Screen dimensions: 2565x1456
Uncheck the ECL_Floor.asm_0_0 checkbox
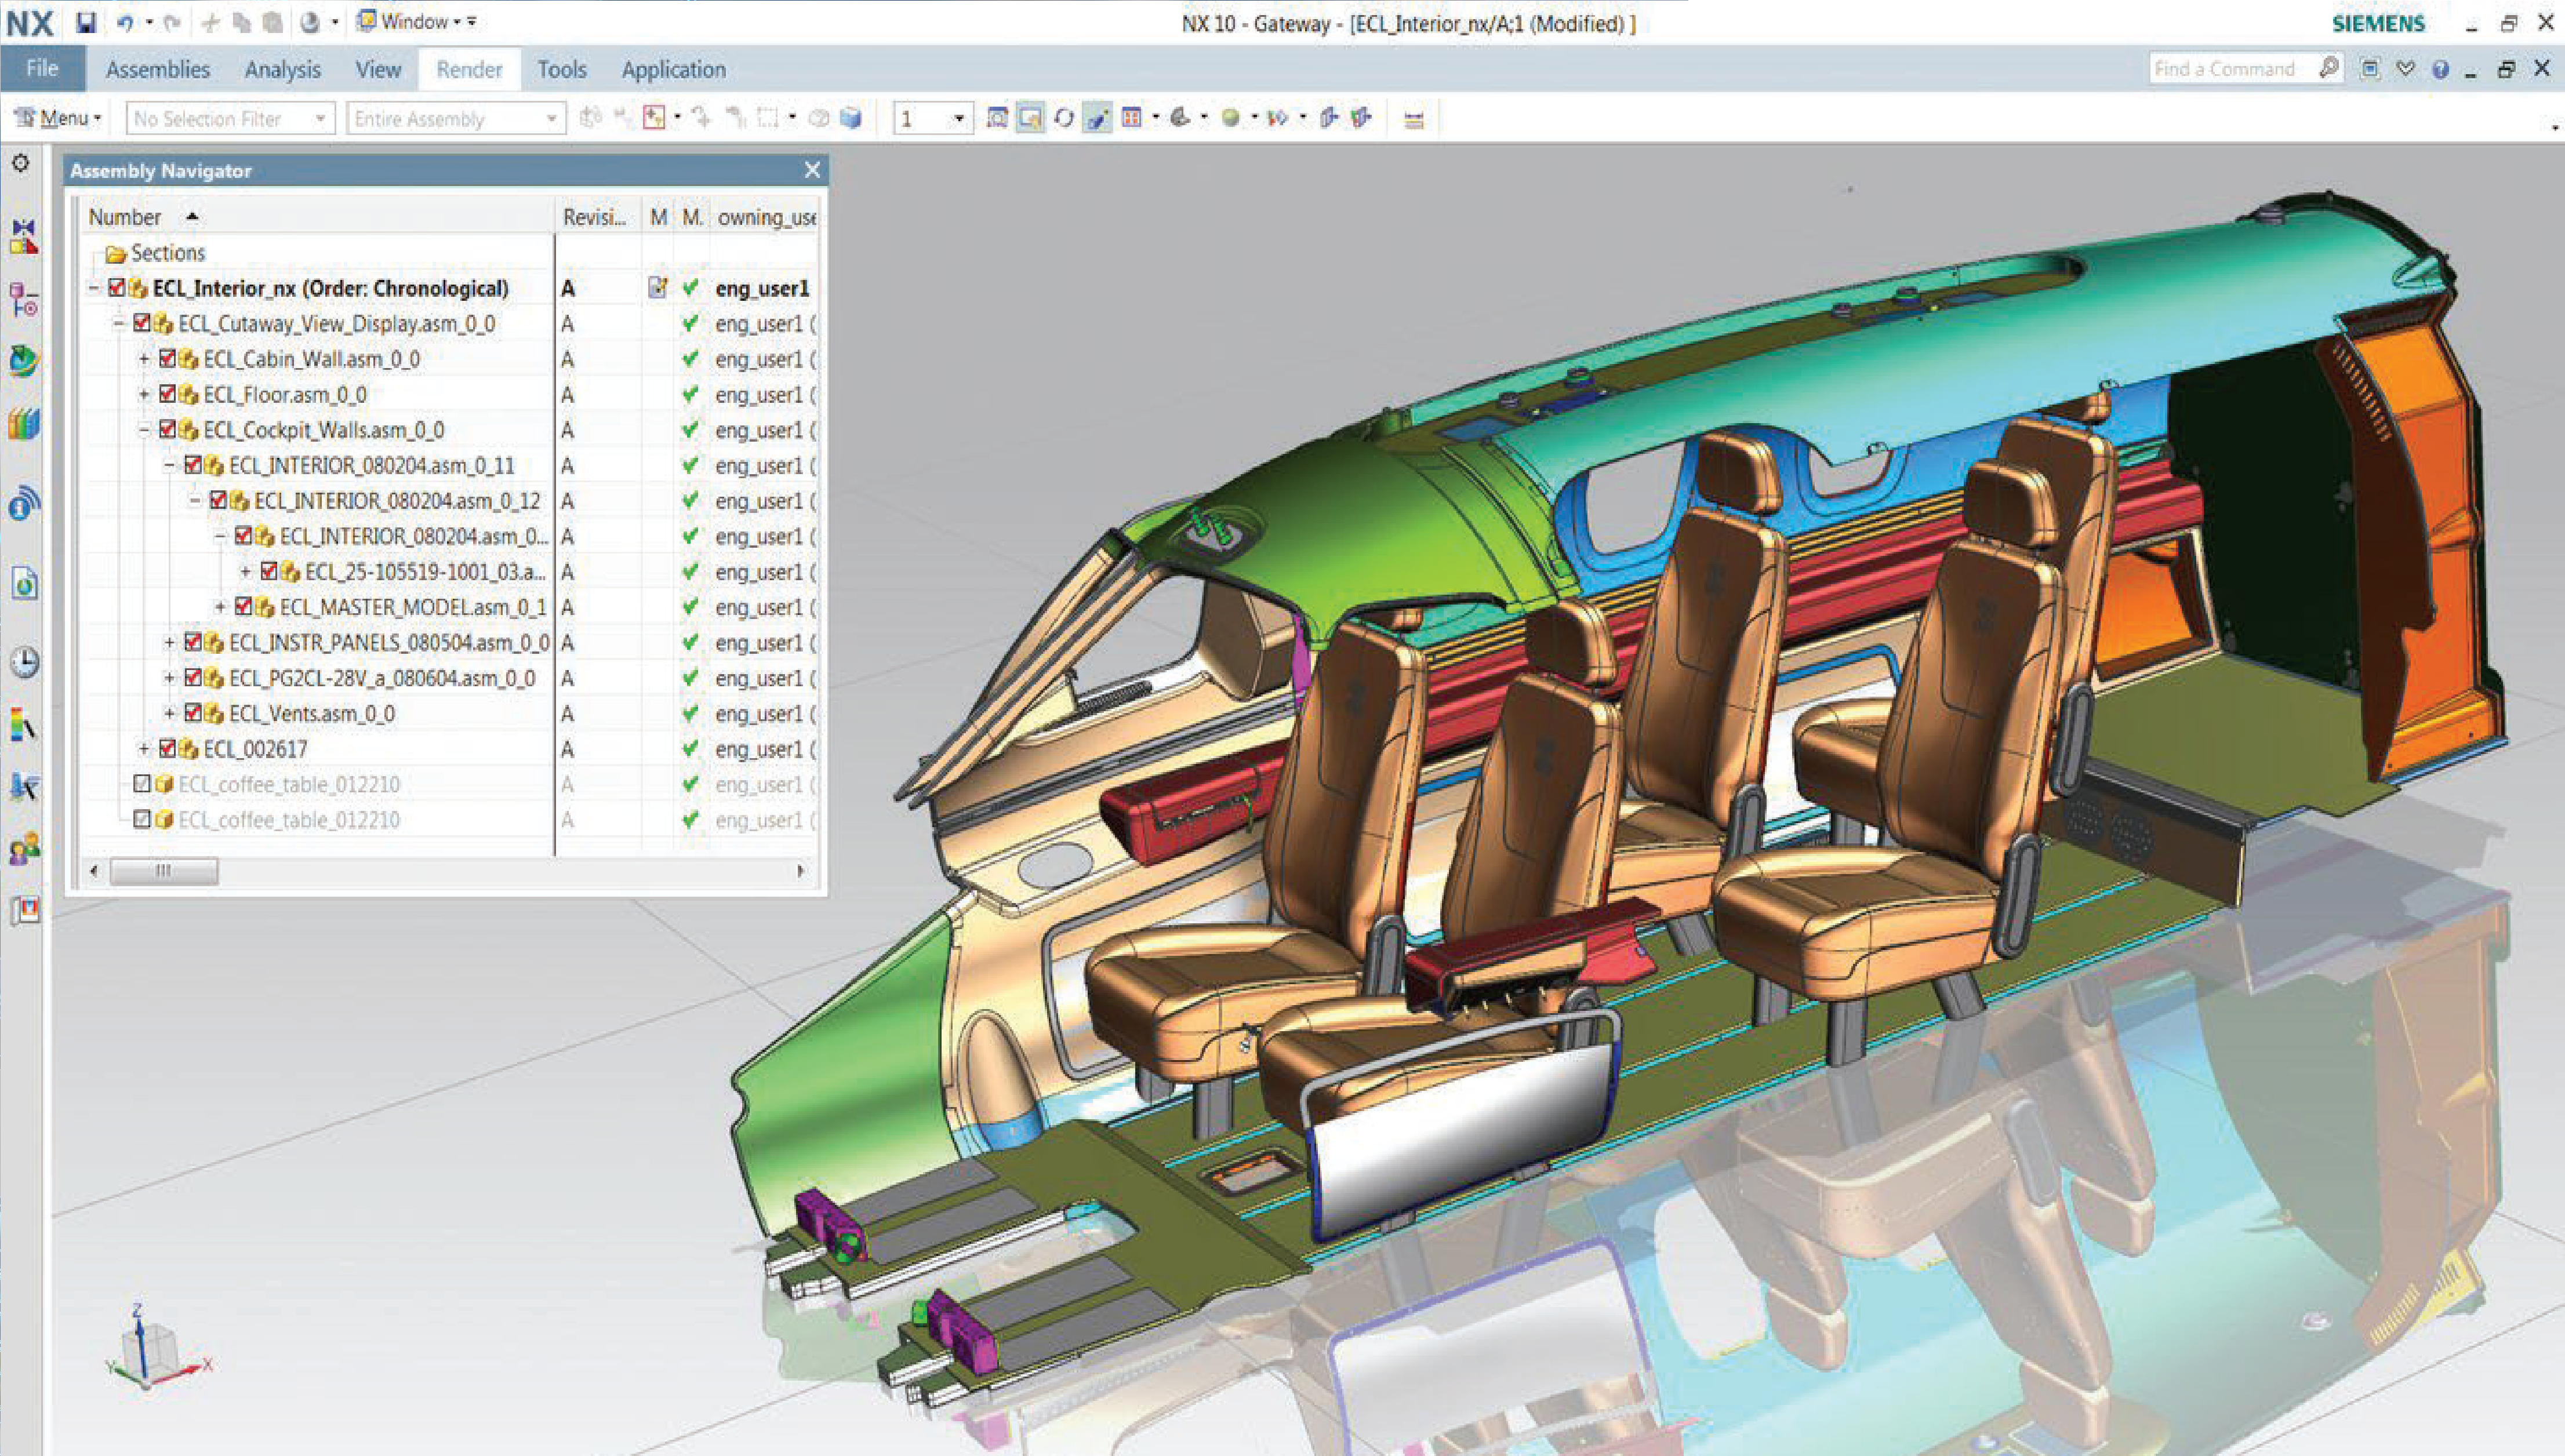tap(167, 394)
